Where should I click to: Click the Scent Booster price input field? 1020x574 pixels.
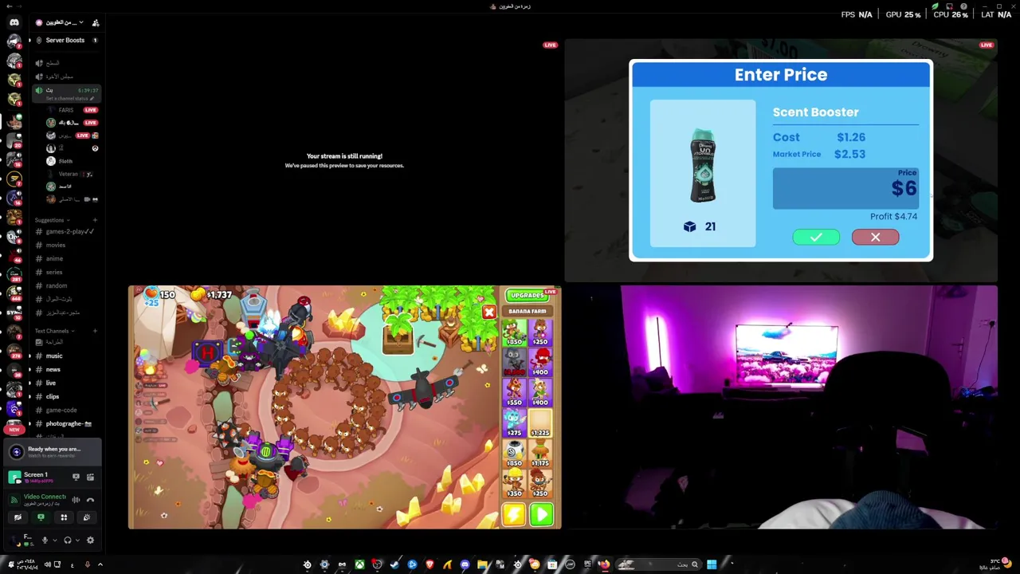point(845,188)
